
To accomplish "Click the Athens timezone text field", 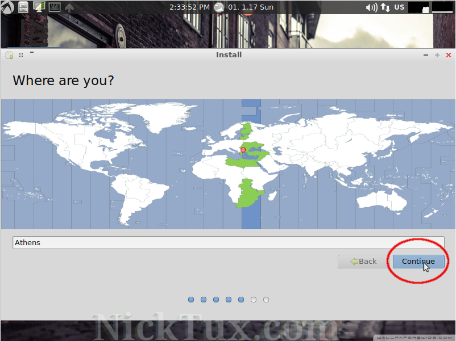I will (x=227, y=243).
